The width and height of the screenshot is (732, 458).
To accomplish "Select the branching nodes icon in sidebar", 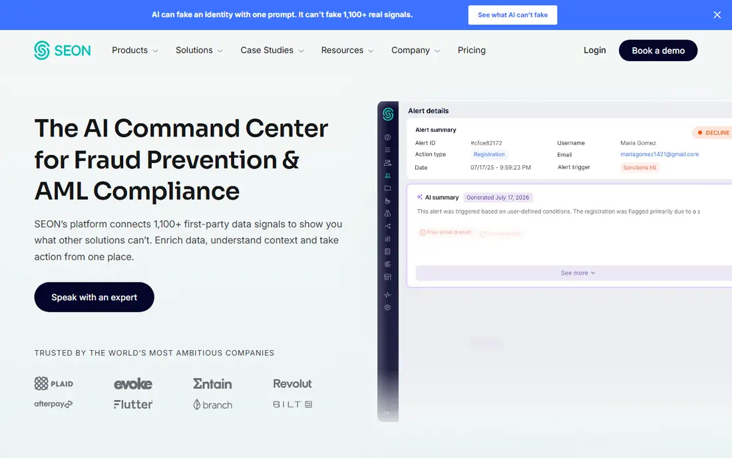I will pyautogui.click(x=387, y=226).
